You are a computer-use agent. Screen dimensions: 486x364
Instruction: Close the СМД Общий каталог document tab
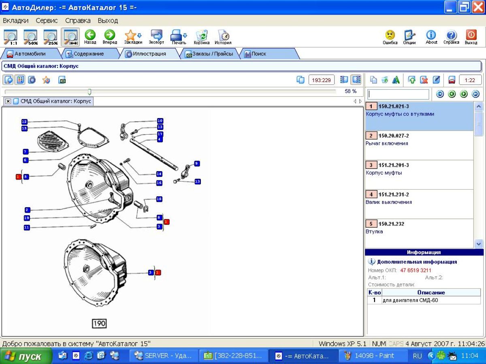tap(8, 101)
